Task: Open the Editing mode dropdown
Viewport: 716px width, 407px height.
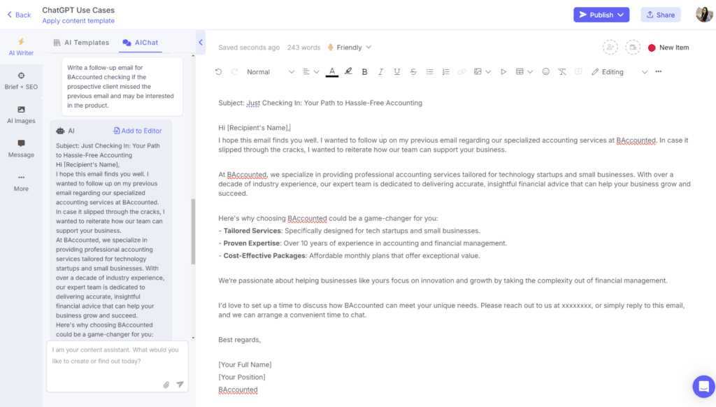Action: click(x=620, y=72)
